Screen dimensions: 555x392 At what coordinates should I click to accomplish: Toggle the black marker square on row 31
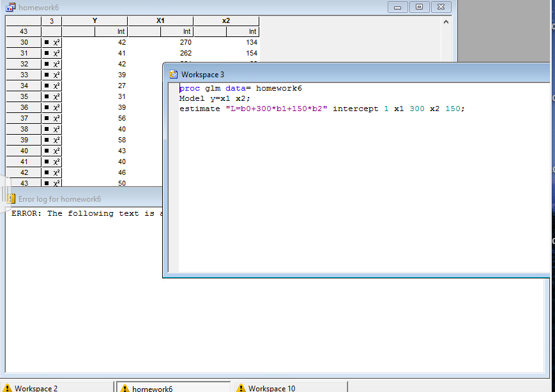(45, 53)
